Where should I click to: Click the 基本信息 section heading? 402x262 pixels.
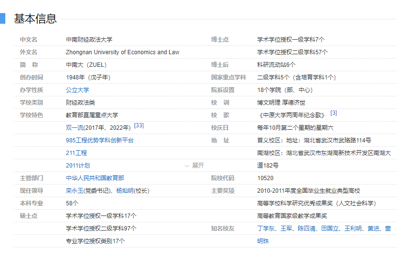[35, 18]
